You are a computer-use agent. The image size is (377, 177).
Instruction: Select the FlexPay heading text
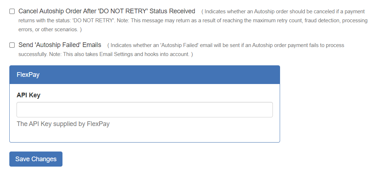point(28,75)
